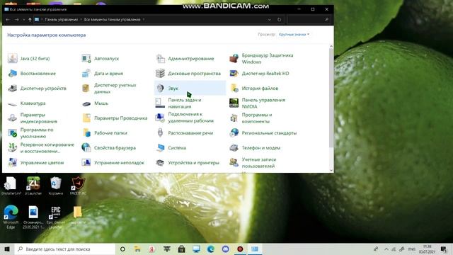Open the Программы и компоненты icon

point(234,118)
